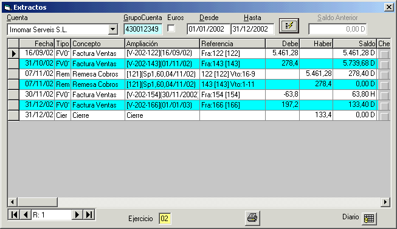Check the box in Fra:166 row
This screenshot has height=229, width=397.
click(x=384, y=106)
